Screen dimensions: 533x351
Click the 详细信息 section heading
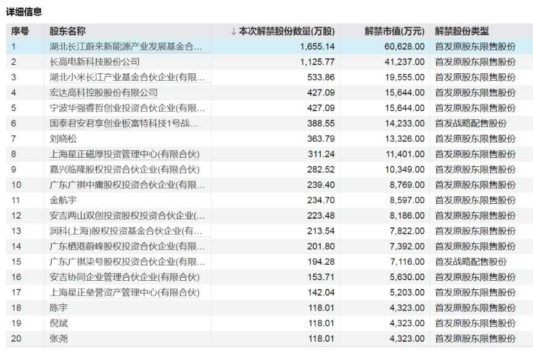pos(24,12)
